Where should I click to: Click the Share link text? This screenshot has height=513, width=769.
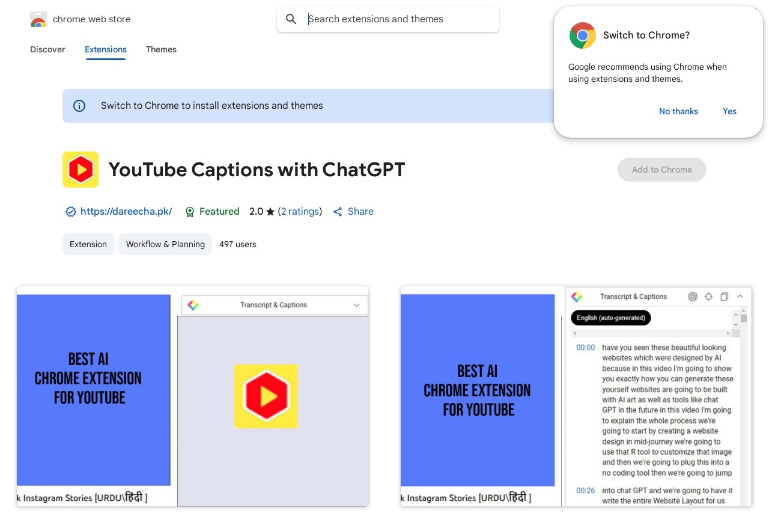click(x=360, y=212)
